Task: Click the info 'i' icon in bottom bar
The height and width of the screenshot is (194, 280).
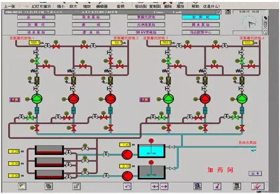Action: [x=217, y=186]
